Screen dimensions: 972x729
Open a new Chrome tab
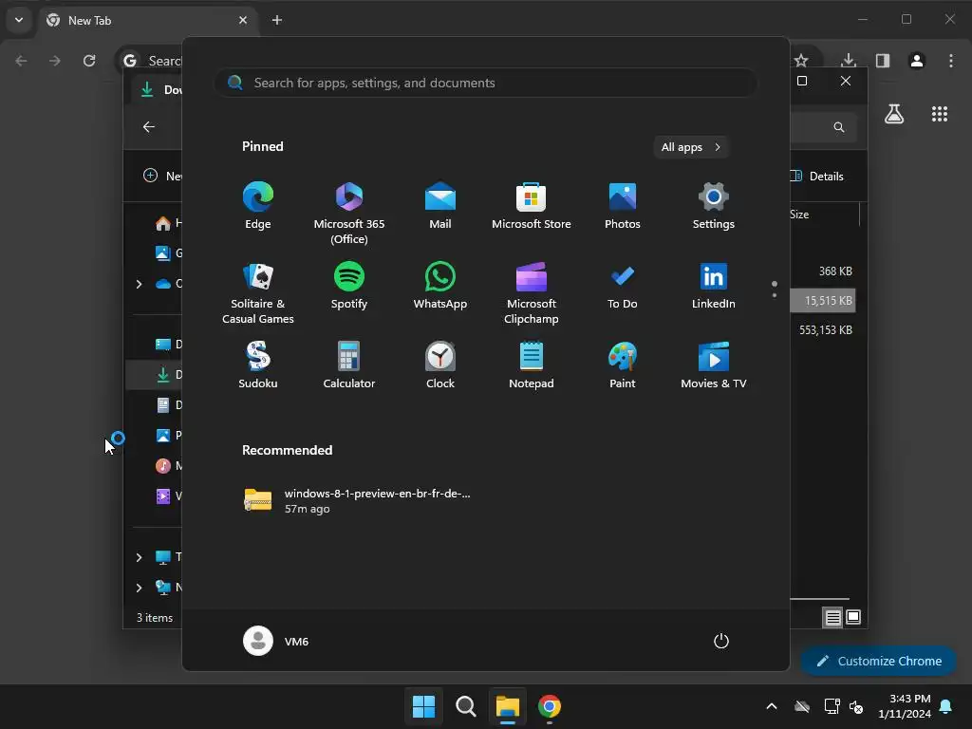point(277,20)
